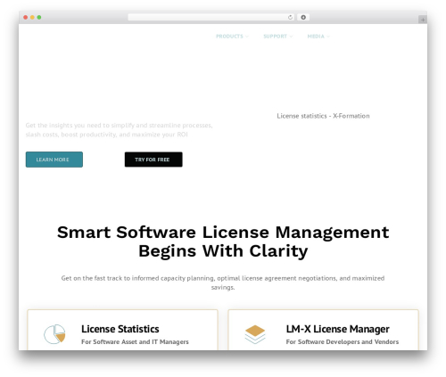Screen dimensions: 446x377
Task: Click the 'Smart Software License Management' heading
Action: coord(223,242)
